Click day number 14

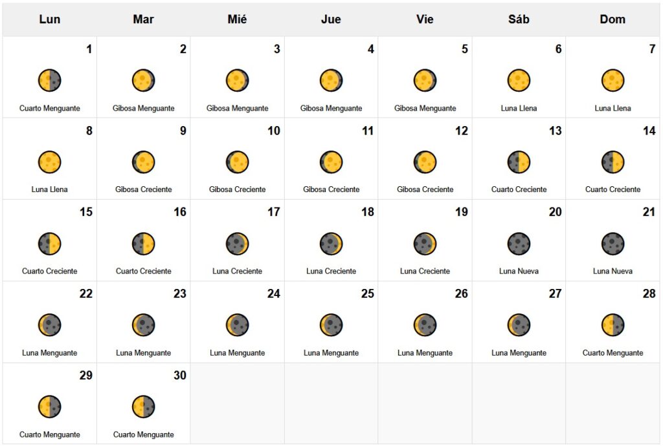(649, 131)
